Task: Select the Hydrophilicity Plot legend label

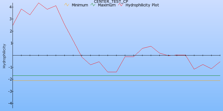Action: pyautogui.click(x=142, y=5)
